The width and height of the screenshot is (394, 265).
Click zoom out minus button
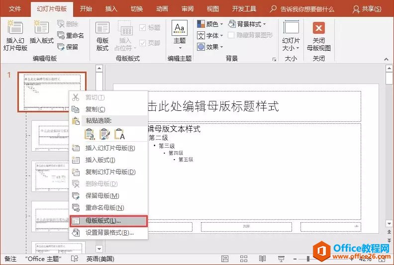[x=295, y=259]
